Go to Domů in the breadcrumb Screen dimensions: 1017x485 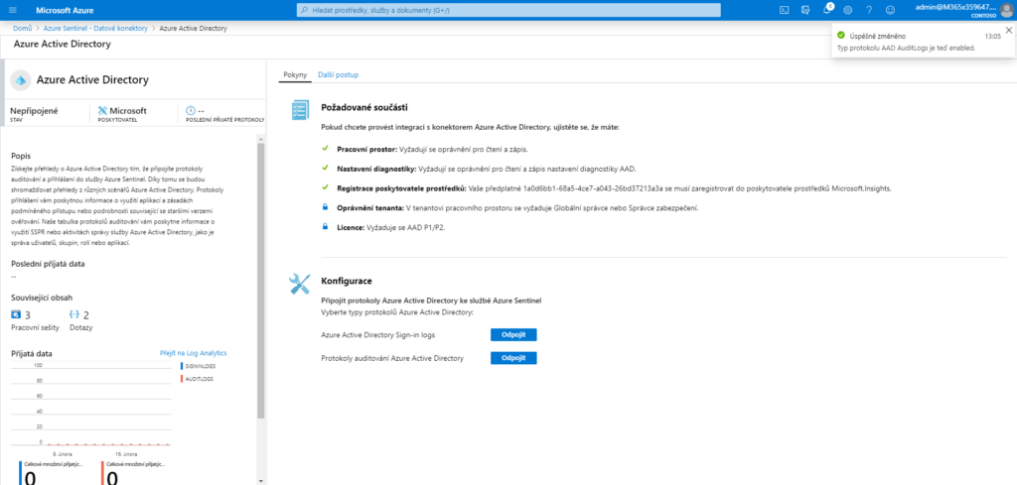pyautogui.click(x=24, y=29)
